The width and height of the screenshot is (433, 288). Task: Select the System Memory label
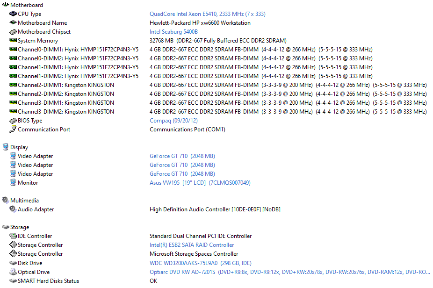pyautogui.click(x=38, y=41)
